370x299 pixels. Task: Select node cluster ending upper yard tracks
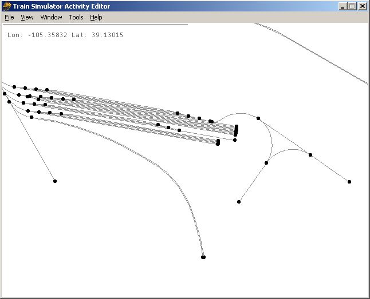[x=236, y=130]
